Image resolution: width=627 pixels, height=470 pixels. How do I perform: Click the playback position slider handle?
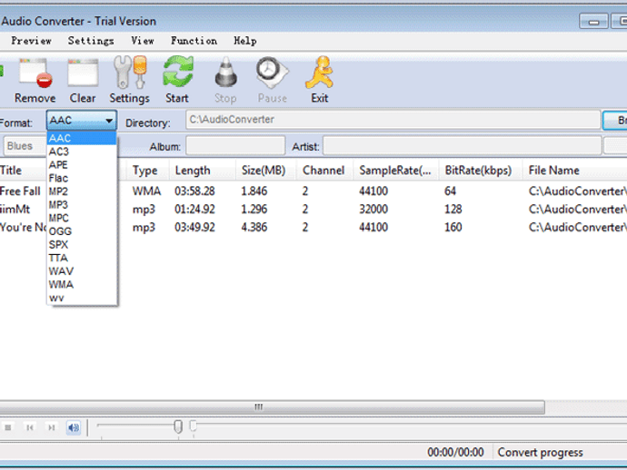point(194,426)
